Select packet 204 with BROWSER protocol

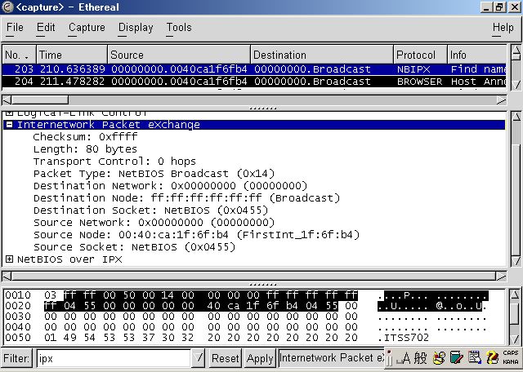pos(254,82)
